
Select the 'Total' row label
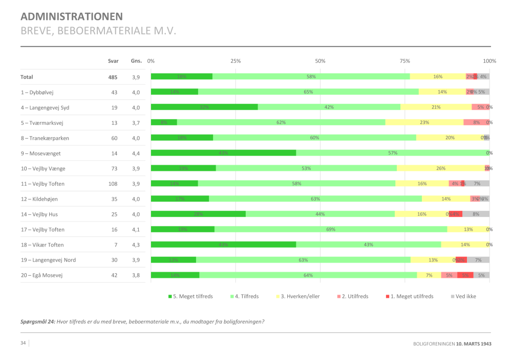pyautogui.click(x=27, y=77)
